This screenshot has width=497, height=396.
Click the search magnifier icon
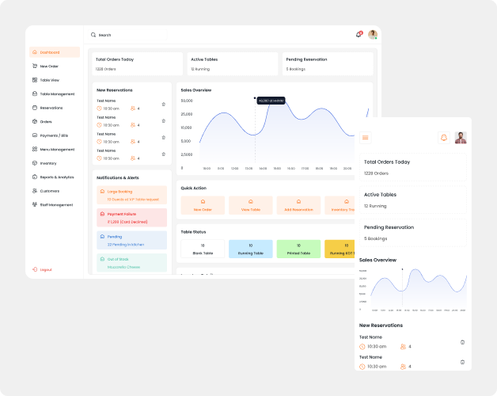(93, 35)
